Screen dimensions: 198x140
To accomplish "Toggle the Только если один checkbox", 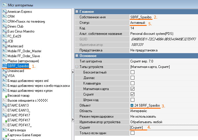I will (132, 133).
